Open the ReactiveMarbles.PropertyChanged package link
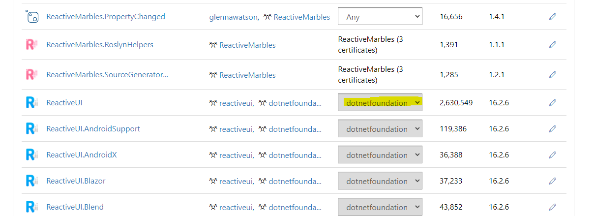The height and width of the screenshot is (216, 594). coord(106,17)
